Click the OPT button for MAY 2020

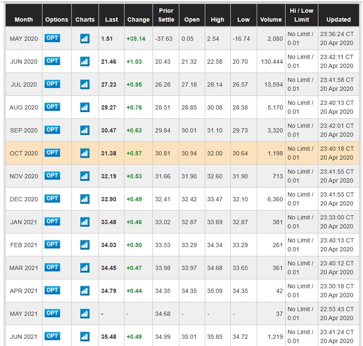52,38
